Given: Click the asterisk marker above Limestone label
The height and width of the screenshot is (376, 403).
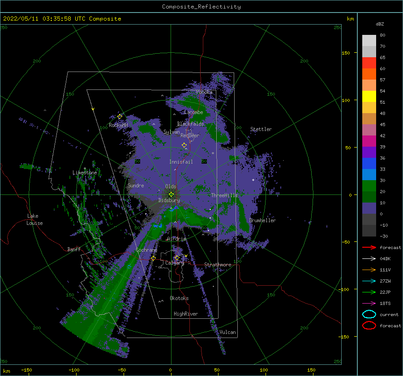Looking at the screenshot, I should point(85,169).
